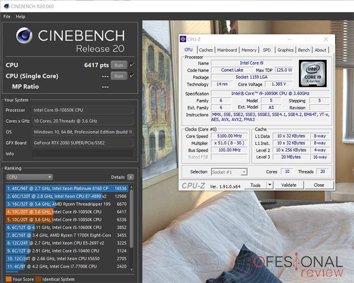The height and width of the screenshot is (283, 354).
Task: Click the Code Name value Comet Lake
Action: [232, 70]
